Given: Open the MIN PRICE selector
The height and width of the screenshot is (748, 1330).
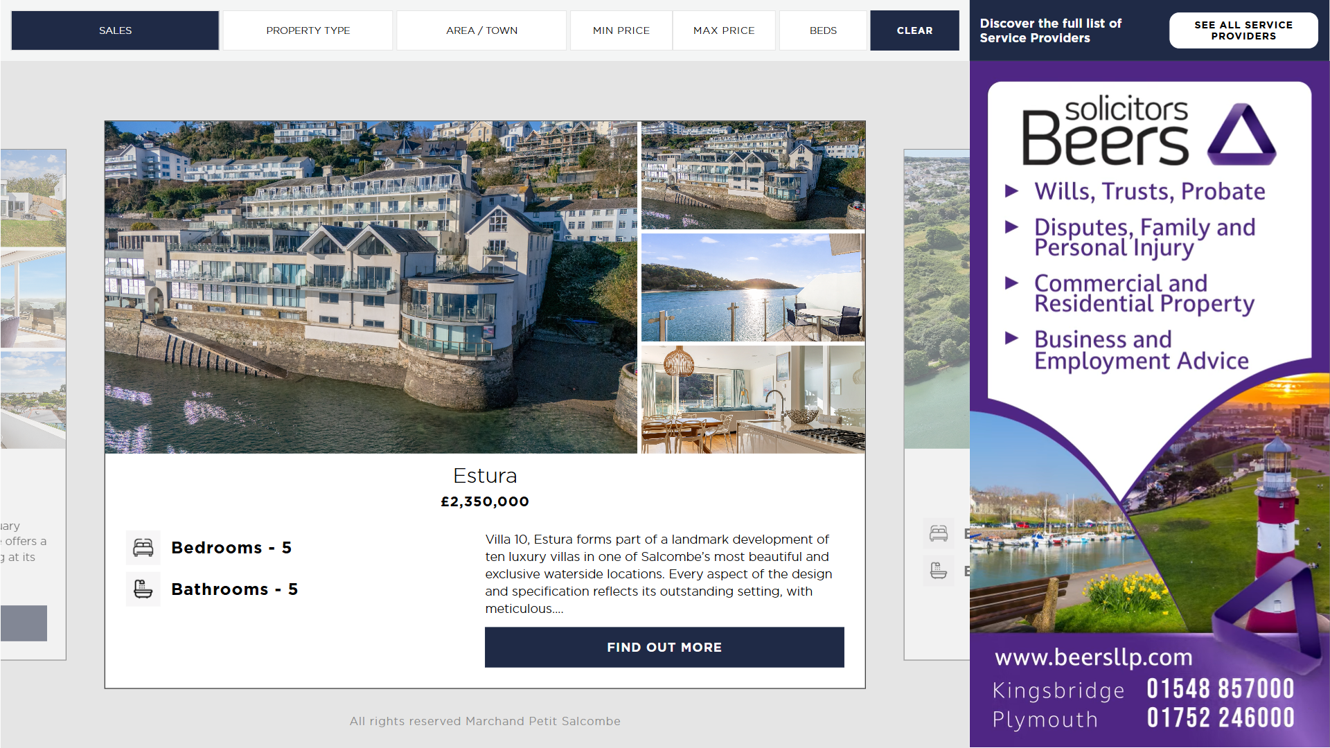Looking at the screenshot, I should [621, 30].
